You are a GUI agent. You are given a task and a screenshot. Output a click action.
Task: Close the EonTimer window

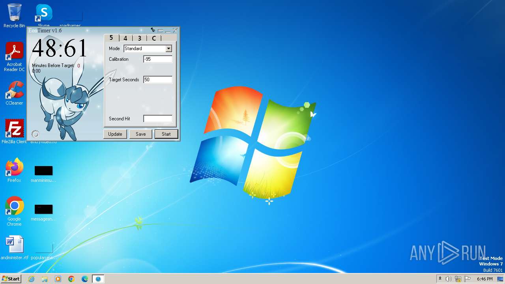pyautogui.click(x=176, y=30)
